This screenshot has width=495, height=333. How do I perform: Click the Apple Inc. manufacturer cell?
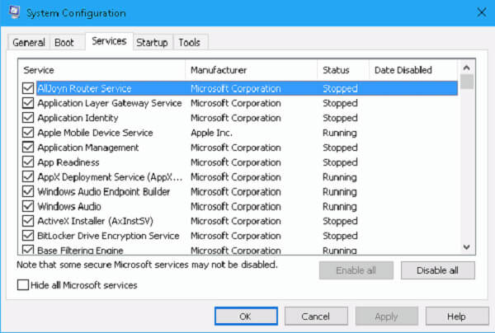[x=211, y=133]
